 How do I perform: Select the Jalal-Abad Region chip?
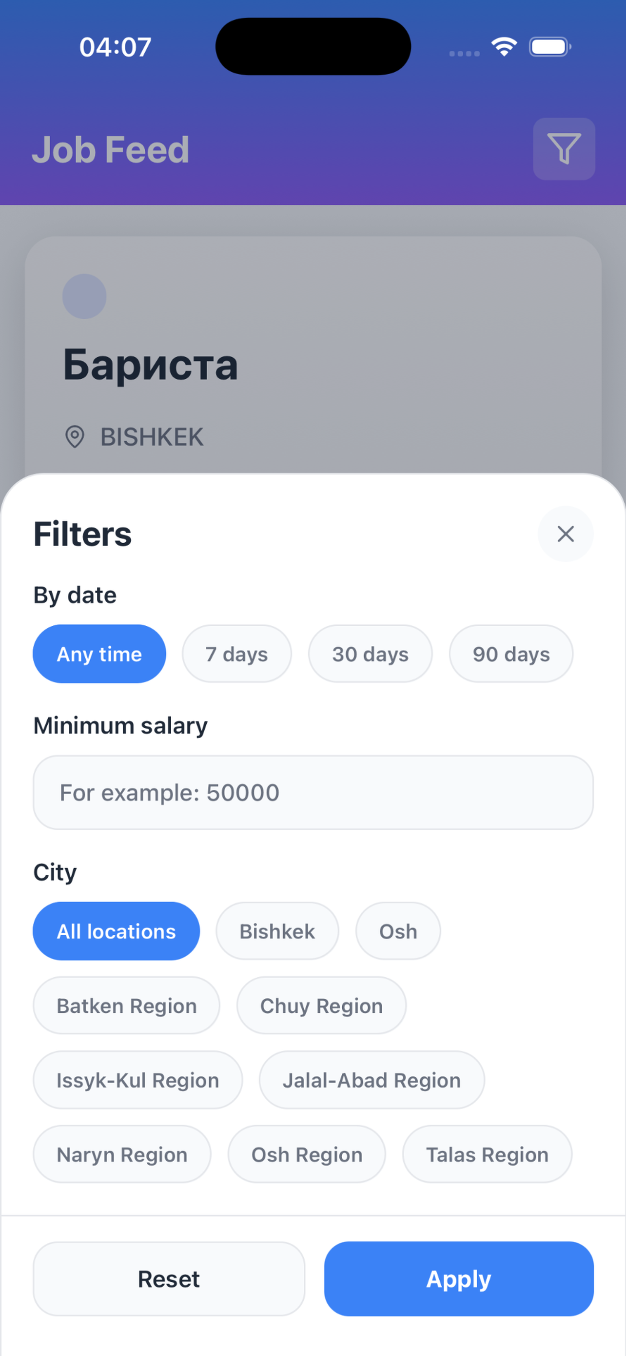click(x=372, y=1080)
